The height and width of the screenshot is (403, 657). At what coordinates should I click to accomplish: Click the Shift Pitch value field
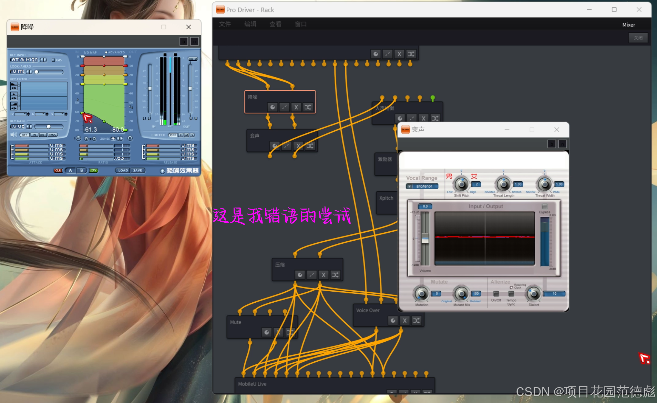pyautogui.click(x=476, y=184)
